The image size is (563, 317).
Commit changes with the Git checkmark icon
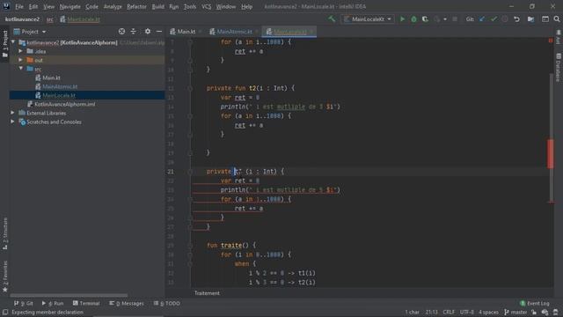[494, 19]
